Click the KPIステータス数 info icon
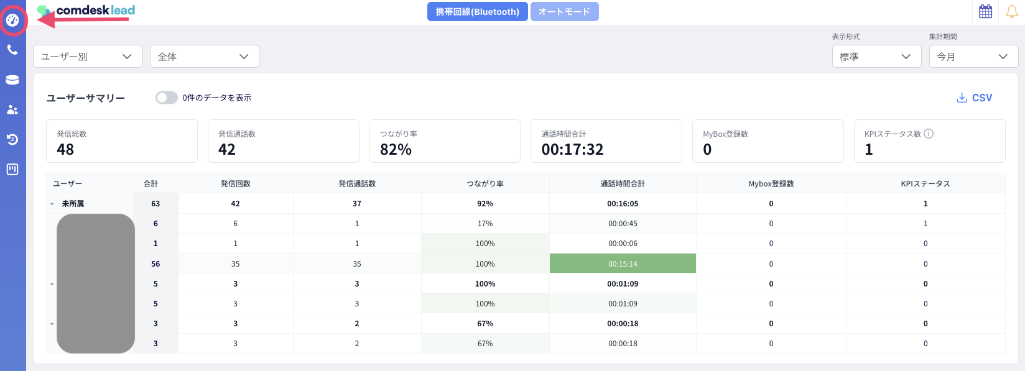 pos(929,134)
